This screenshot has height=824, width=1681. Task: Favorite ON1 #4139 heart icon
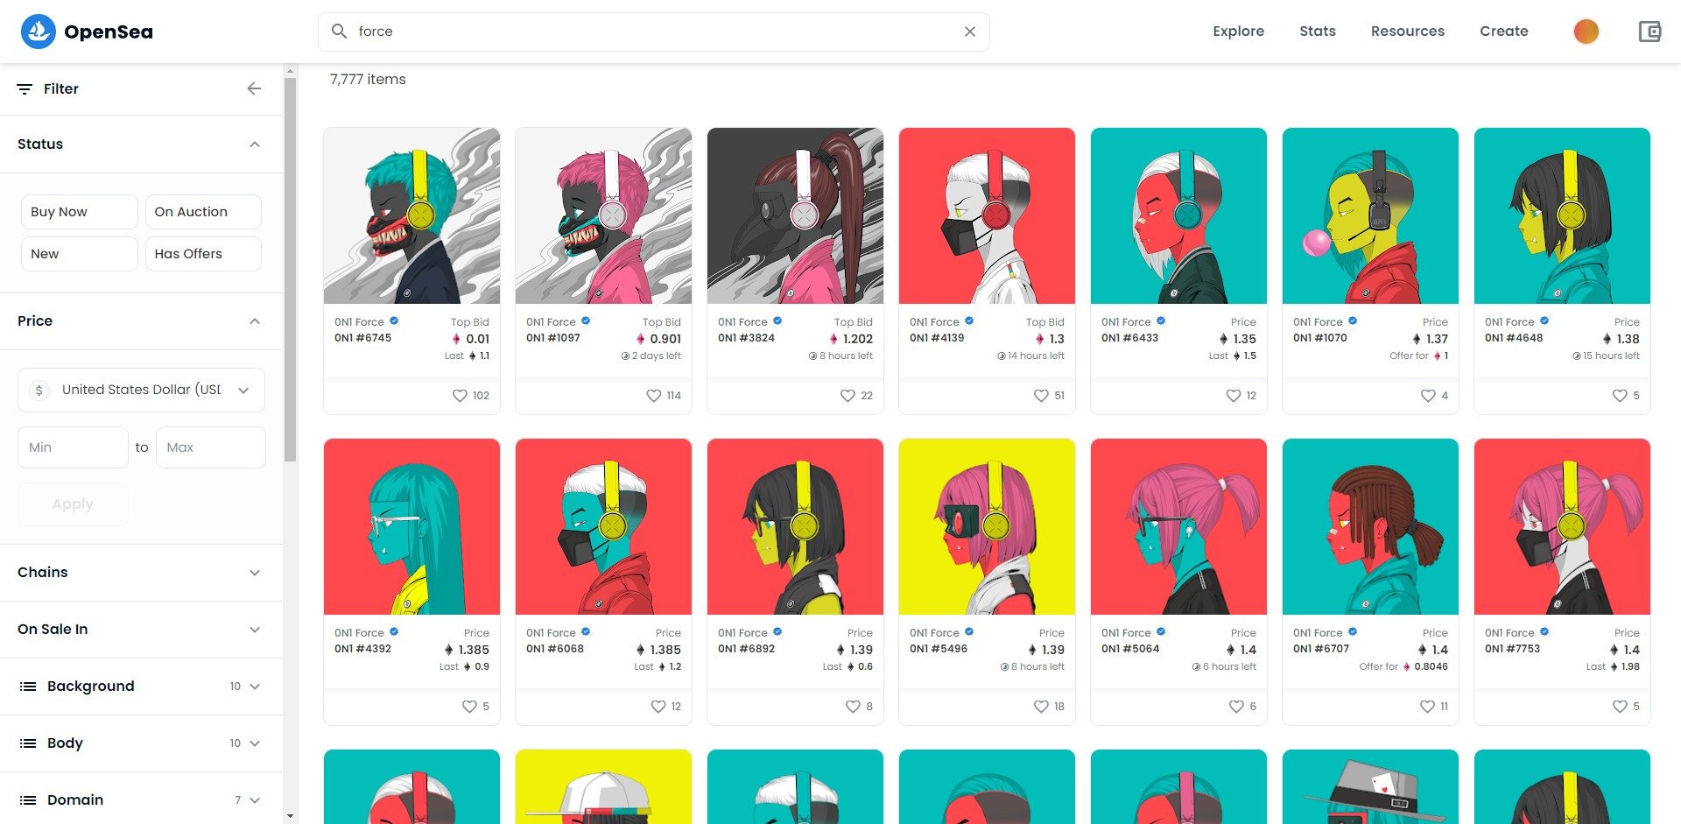click(1041, 396)
